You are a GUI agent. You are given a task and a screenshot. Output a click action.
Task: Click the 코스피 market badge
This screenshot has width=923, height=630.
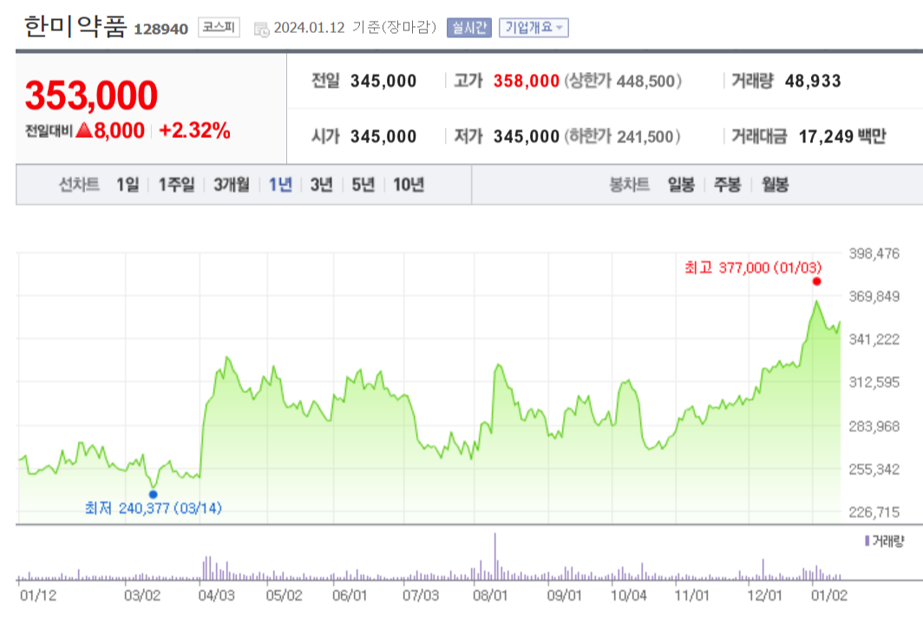point(219,28)
